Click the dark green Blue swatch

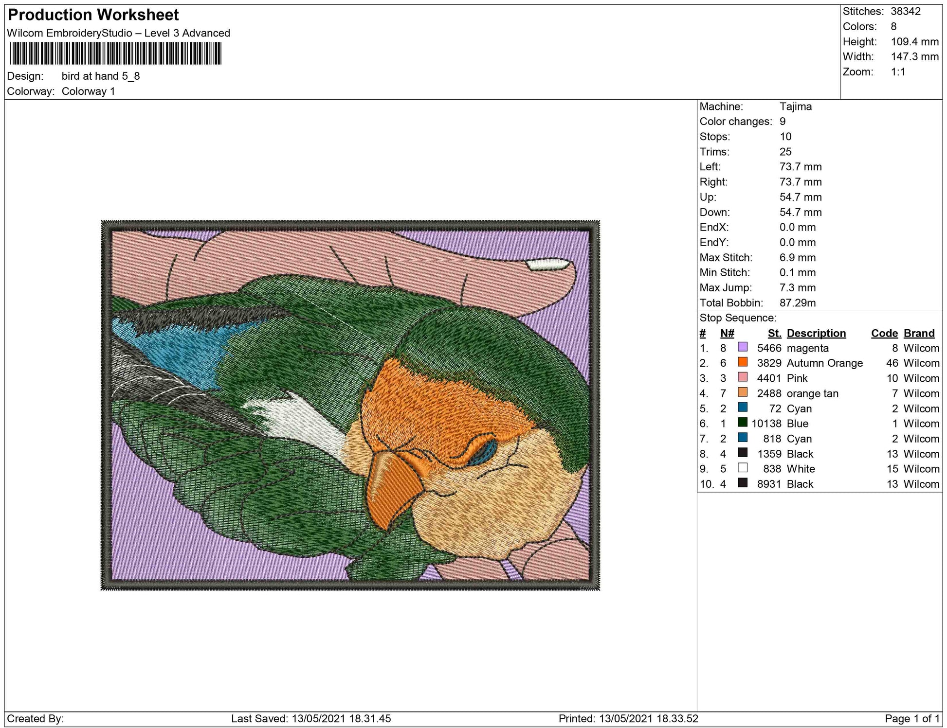[743, 423]
